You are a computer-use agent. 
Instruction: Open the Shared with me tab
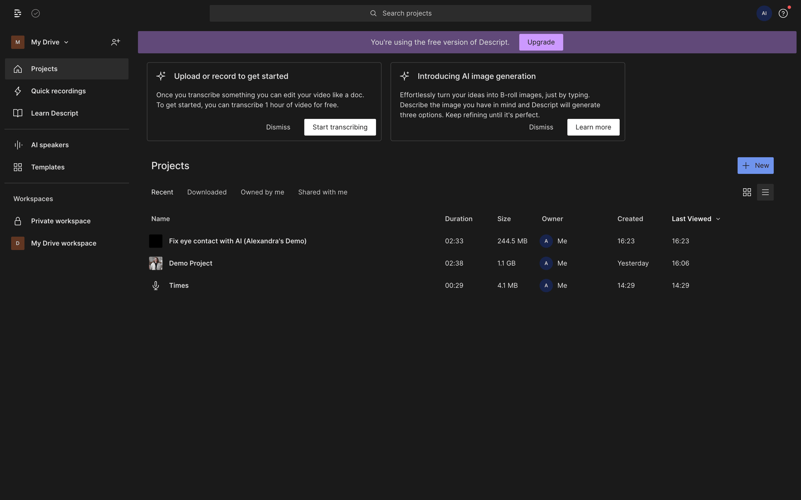(x=322, y=192)
